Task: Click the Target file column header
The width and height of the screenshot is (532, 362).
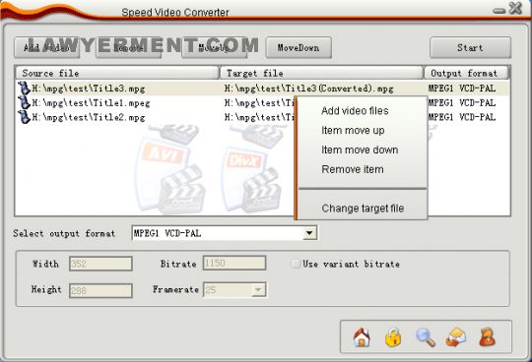Action: (x=321, y=73)
